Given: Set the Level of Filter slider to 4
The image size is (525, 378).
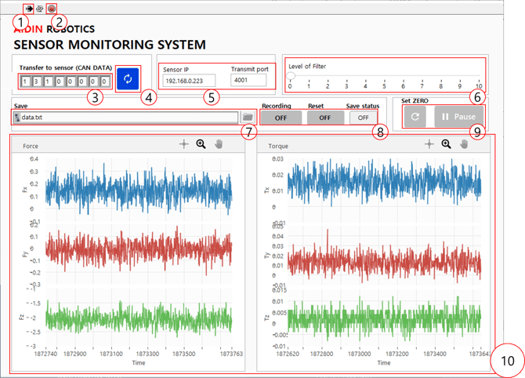Looking at the screenshot, I should [366, 77].
